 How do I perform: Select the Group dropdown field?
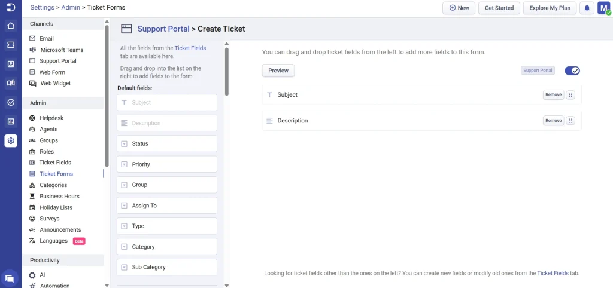pos(167,185)
